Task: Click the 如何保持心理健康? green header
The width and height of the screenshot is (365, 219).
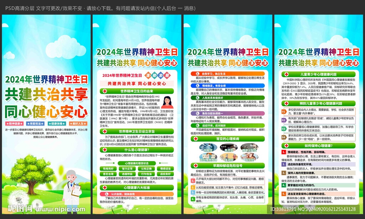Action: pos(318,146)
